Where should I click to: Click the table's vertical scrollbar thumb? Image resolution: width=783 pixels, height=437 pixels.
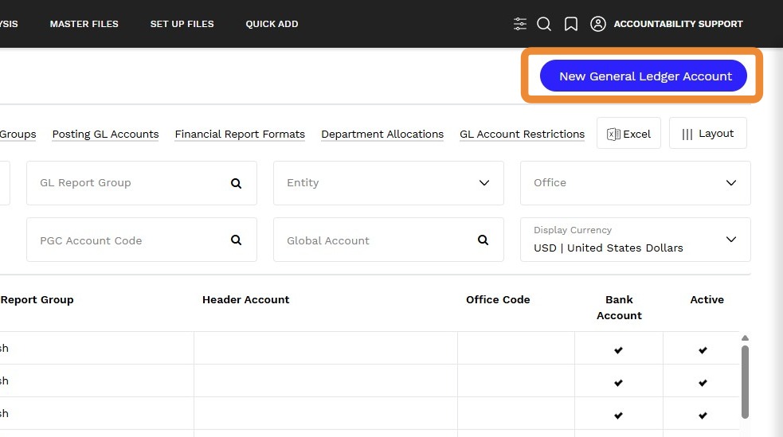pos(746,380)
